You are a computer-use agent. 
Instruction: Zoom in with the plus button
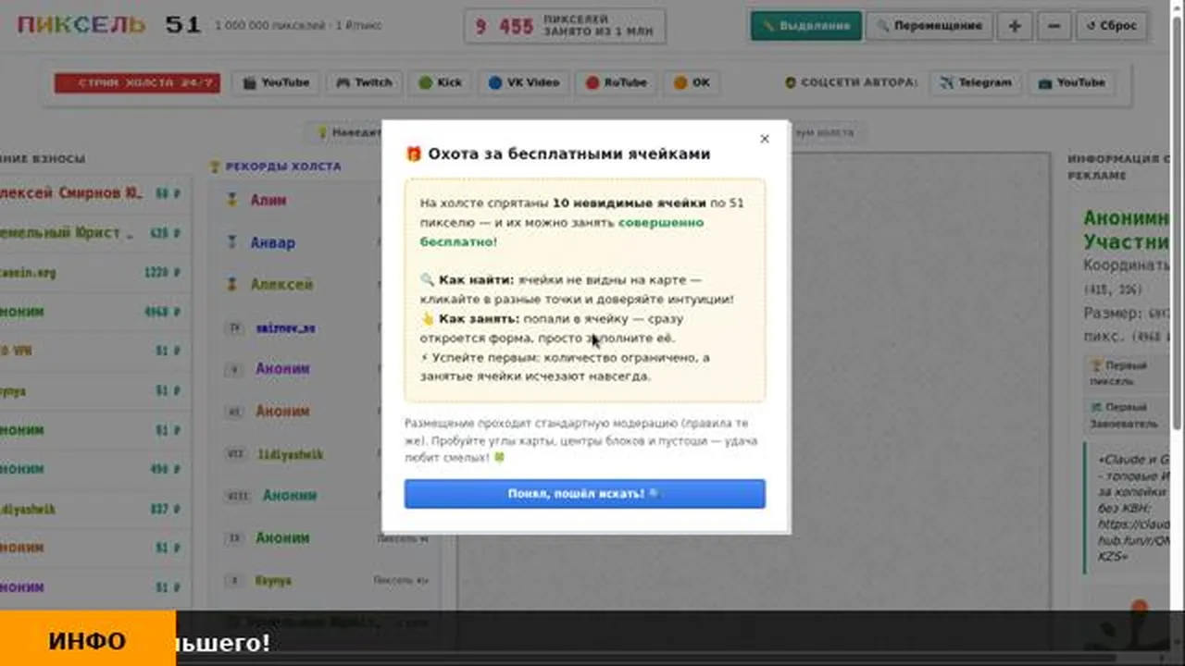1015,26
